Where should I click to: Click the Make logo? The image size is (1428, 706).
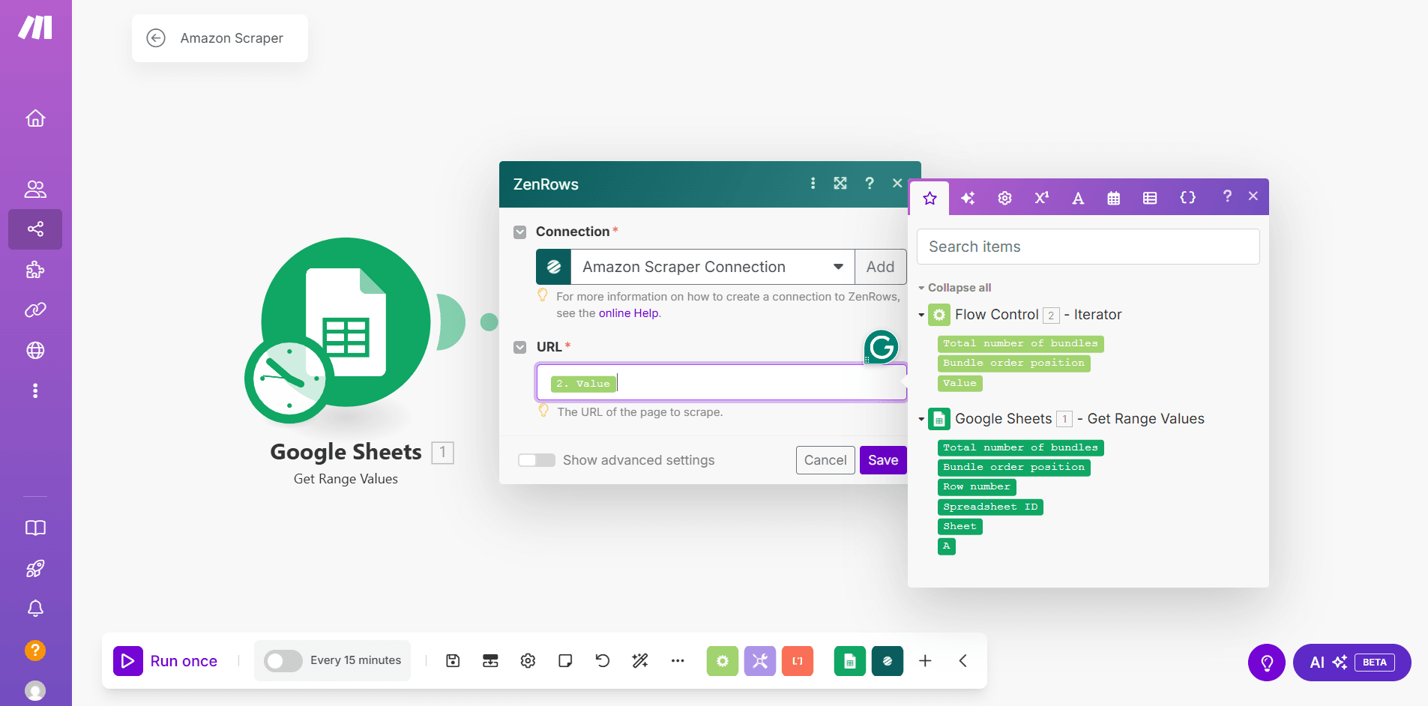35,28
